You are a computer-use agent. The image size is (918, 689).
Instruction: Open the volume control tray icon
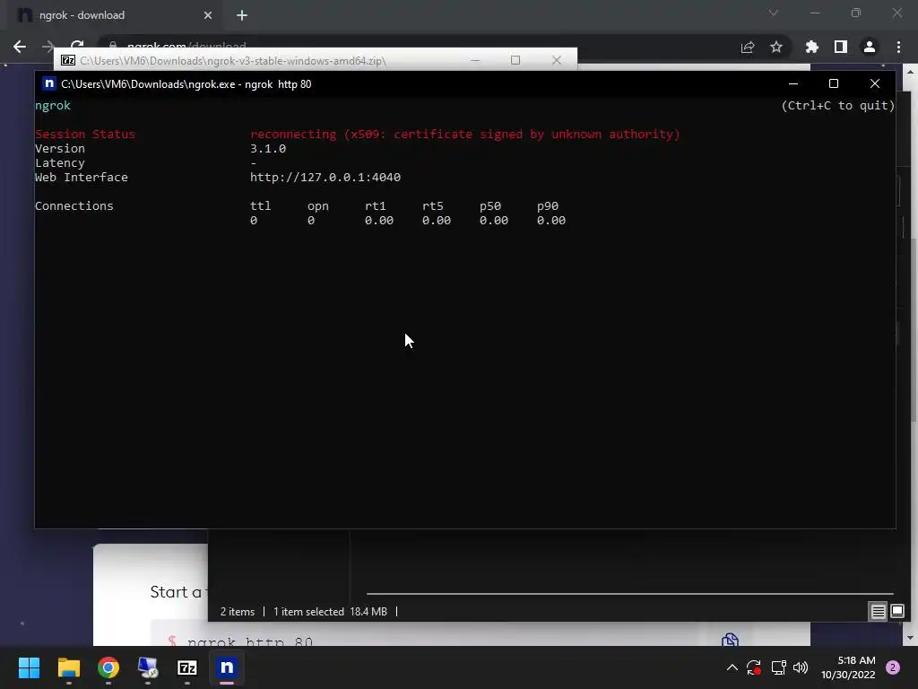click(x=801, y=667)
